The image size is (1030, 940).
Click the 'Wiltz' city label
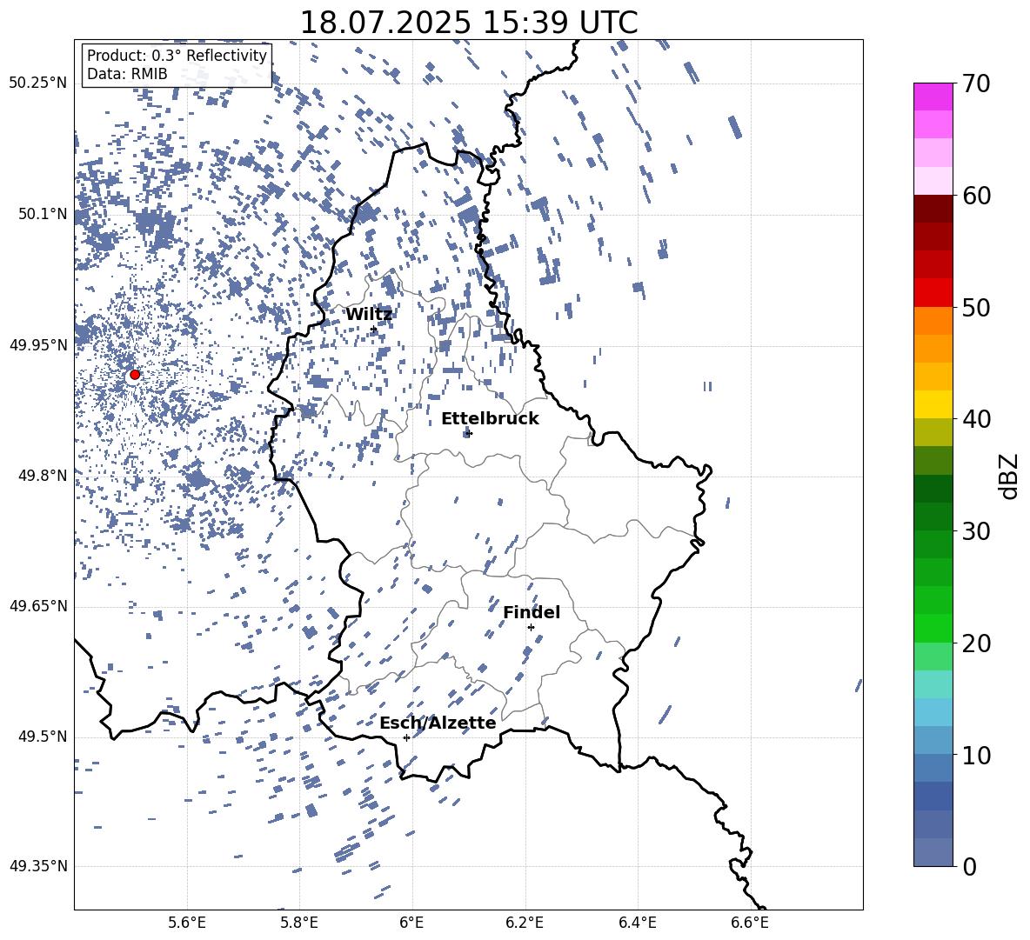coord(369,315)
